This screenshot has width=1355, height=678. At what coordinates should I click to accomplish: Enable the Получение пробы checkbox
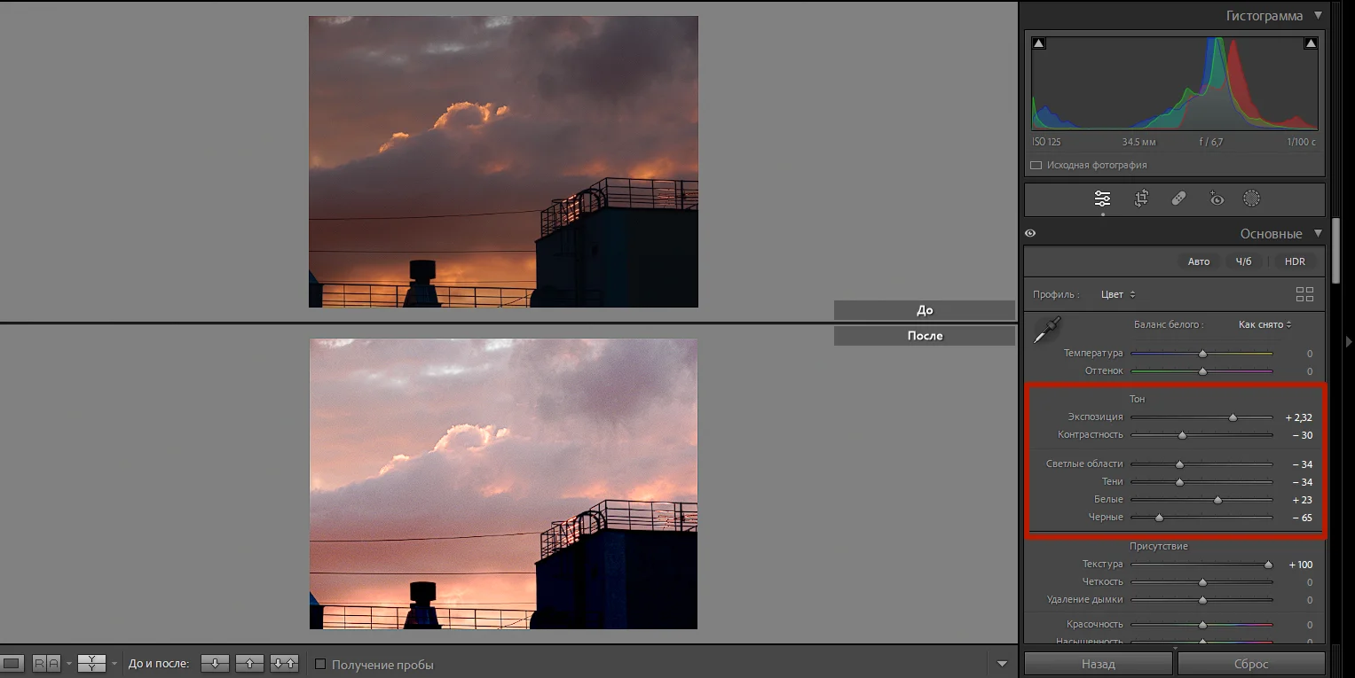[320, 664]
